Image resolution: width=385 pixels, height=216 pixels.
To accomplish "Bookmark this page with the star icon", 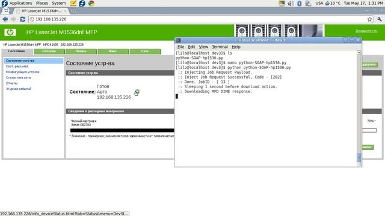I will click(x=369, y=19).
